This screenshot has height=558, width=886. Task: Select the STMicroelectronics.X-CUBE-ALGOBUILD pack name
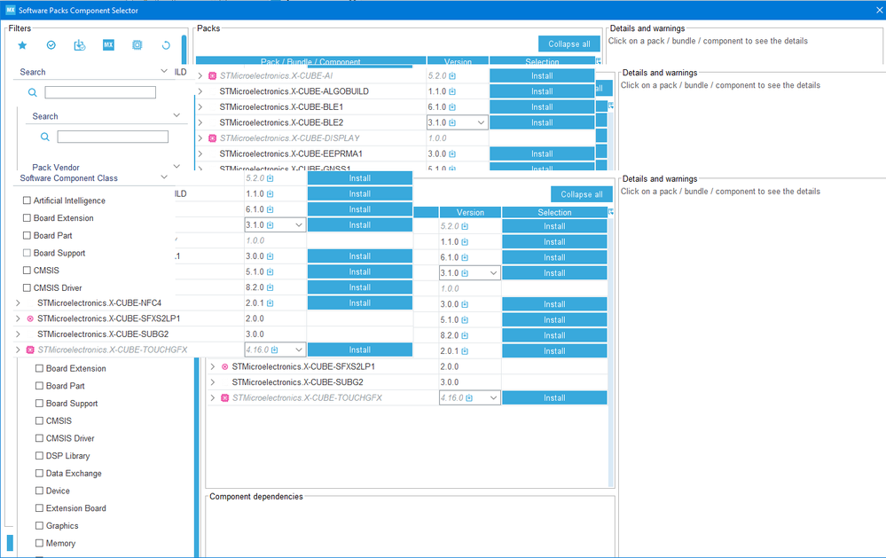pos(294,91)
